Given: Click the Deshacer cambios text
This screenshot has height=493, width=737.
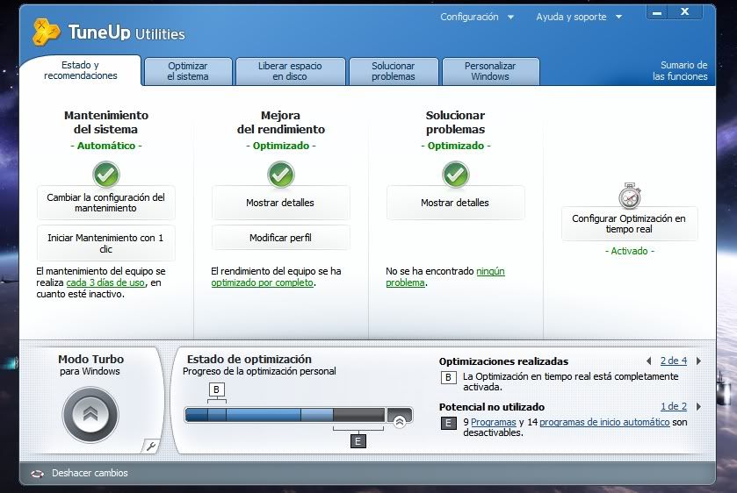Looking at the screenshot, I should [90, 473].
